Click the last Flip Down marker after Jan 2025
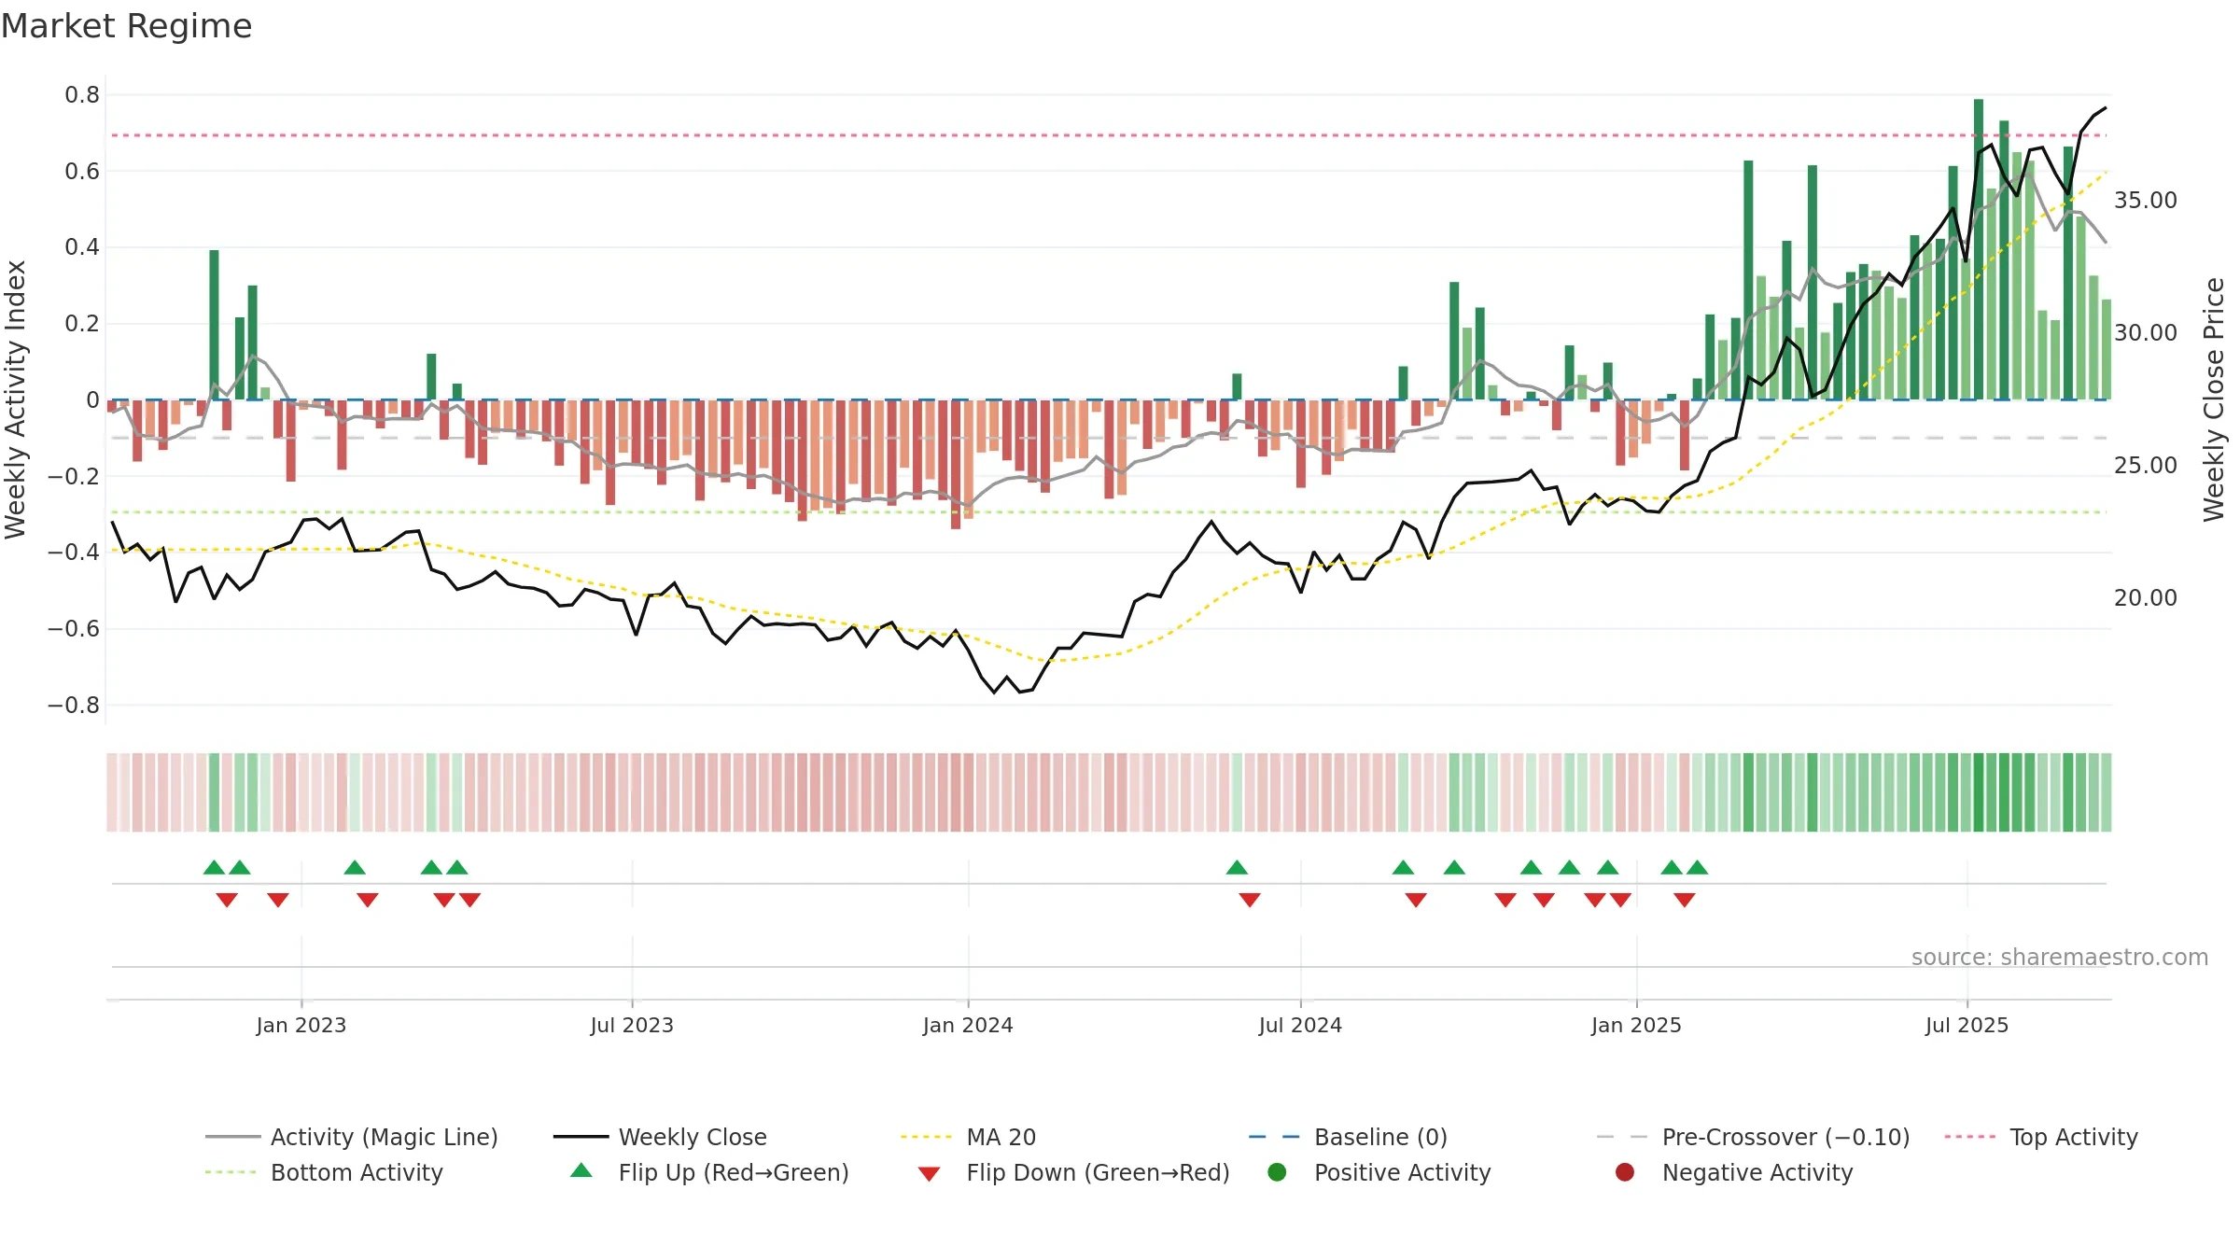The image size is (2240, 1260). coord(1685,900)
